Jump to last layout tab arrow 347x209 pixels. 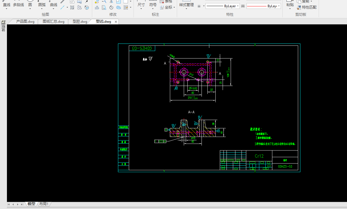pos(22,204)
